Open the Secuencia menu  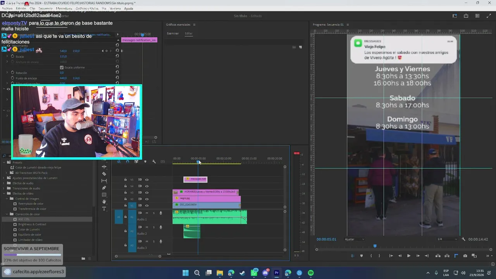(45, 9)
